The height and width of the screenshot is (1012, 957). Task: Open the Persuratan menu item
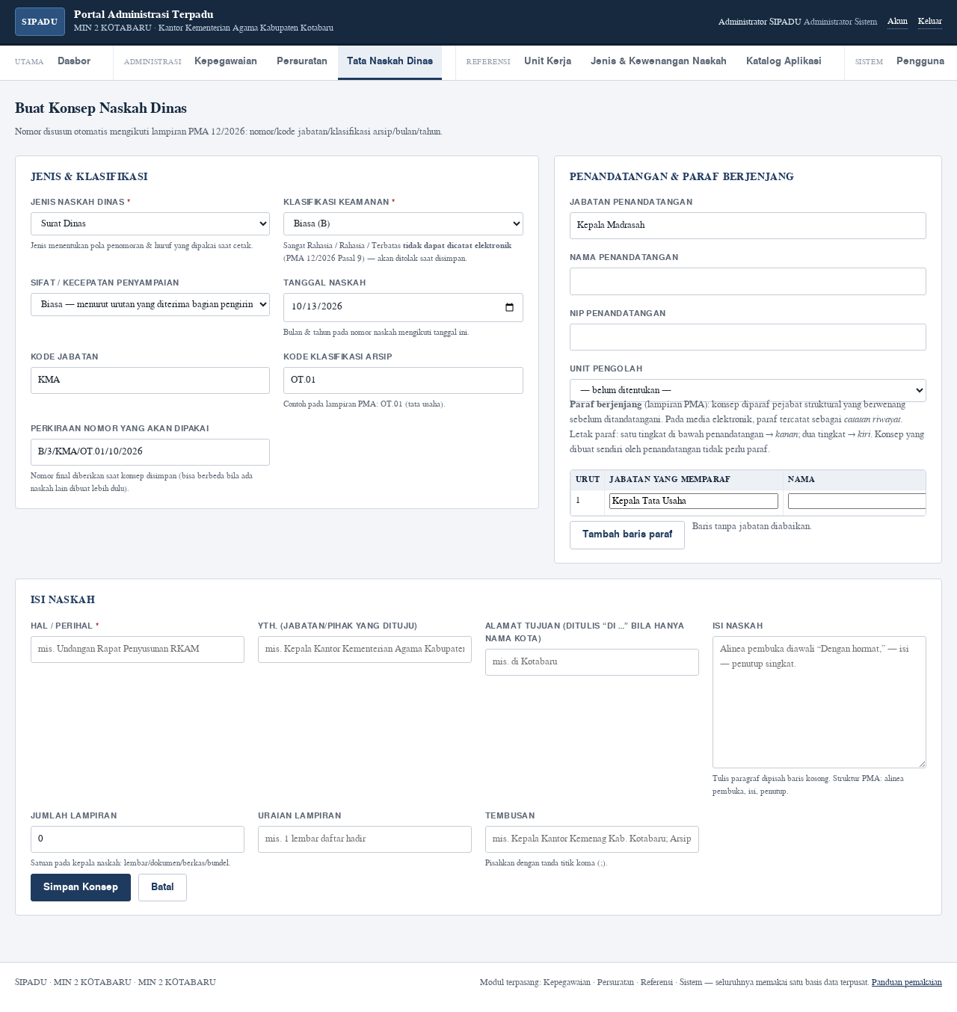302,61
